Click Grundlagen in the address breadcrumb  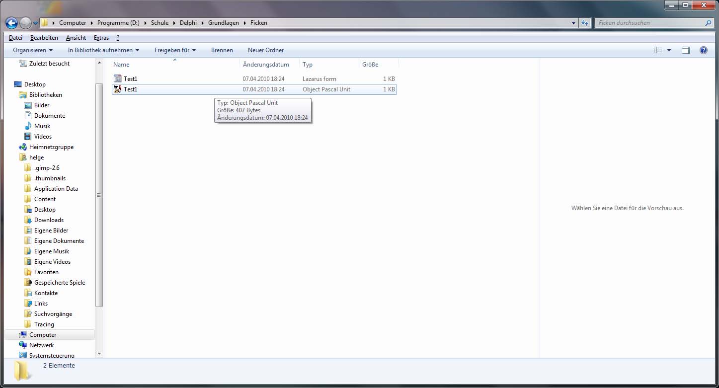tap(223, 23)
